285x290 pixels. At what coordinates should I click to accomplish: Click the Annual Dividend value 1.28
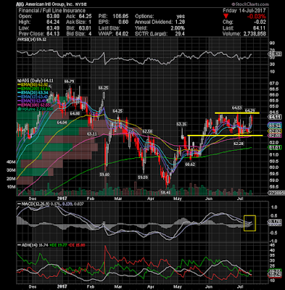point(179,22)
